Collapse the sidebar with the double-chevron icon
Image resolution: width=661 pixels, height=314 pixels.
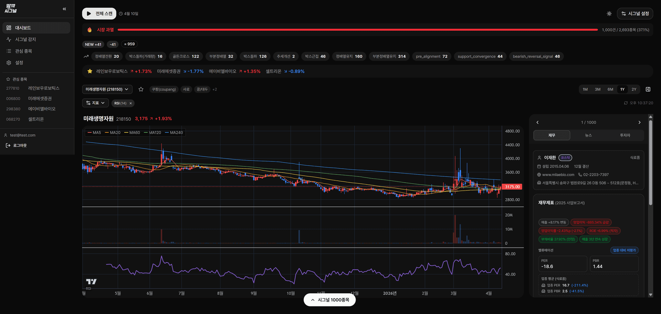(64, 9)
